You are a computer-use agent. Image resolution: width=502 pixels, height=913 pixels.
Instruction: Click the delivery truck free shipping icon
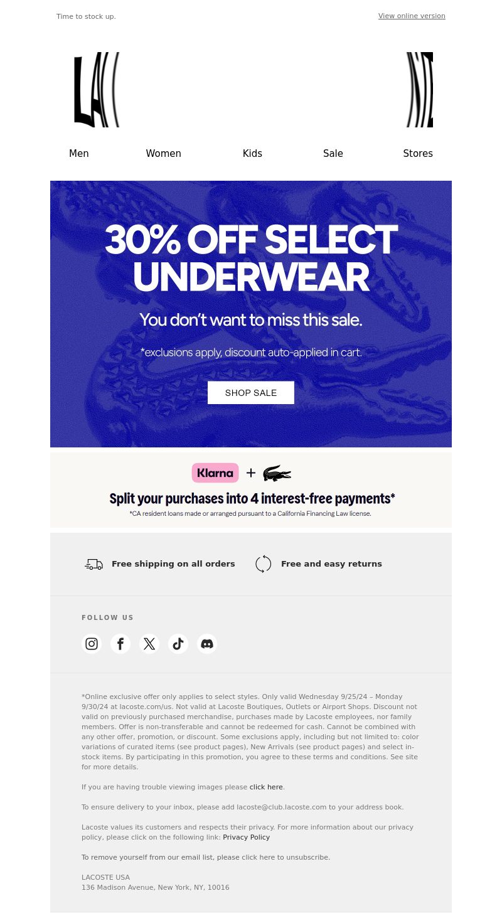pos(94,564)
